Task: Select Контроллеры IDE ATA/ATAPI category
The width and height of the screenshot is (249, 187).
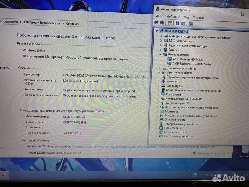Action: pyautogui.click(x=184, y=99)
